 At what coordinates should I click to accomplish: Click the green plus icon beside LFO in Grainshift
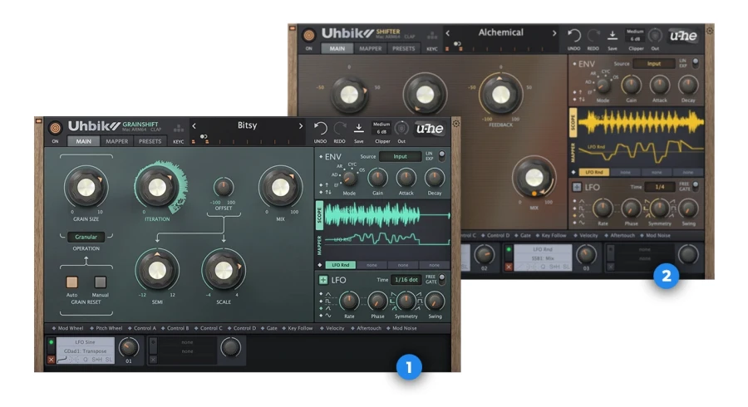click(x=323, y=280)
